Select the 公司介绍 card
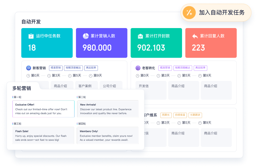258x168 pixels. [111, 86]
